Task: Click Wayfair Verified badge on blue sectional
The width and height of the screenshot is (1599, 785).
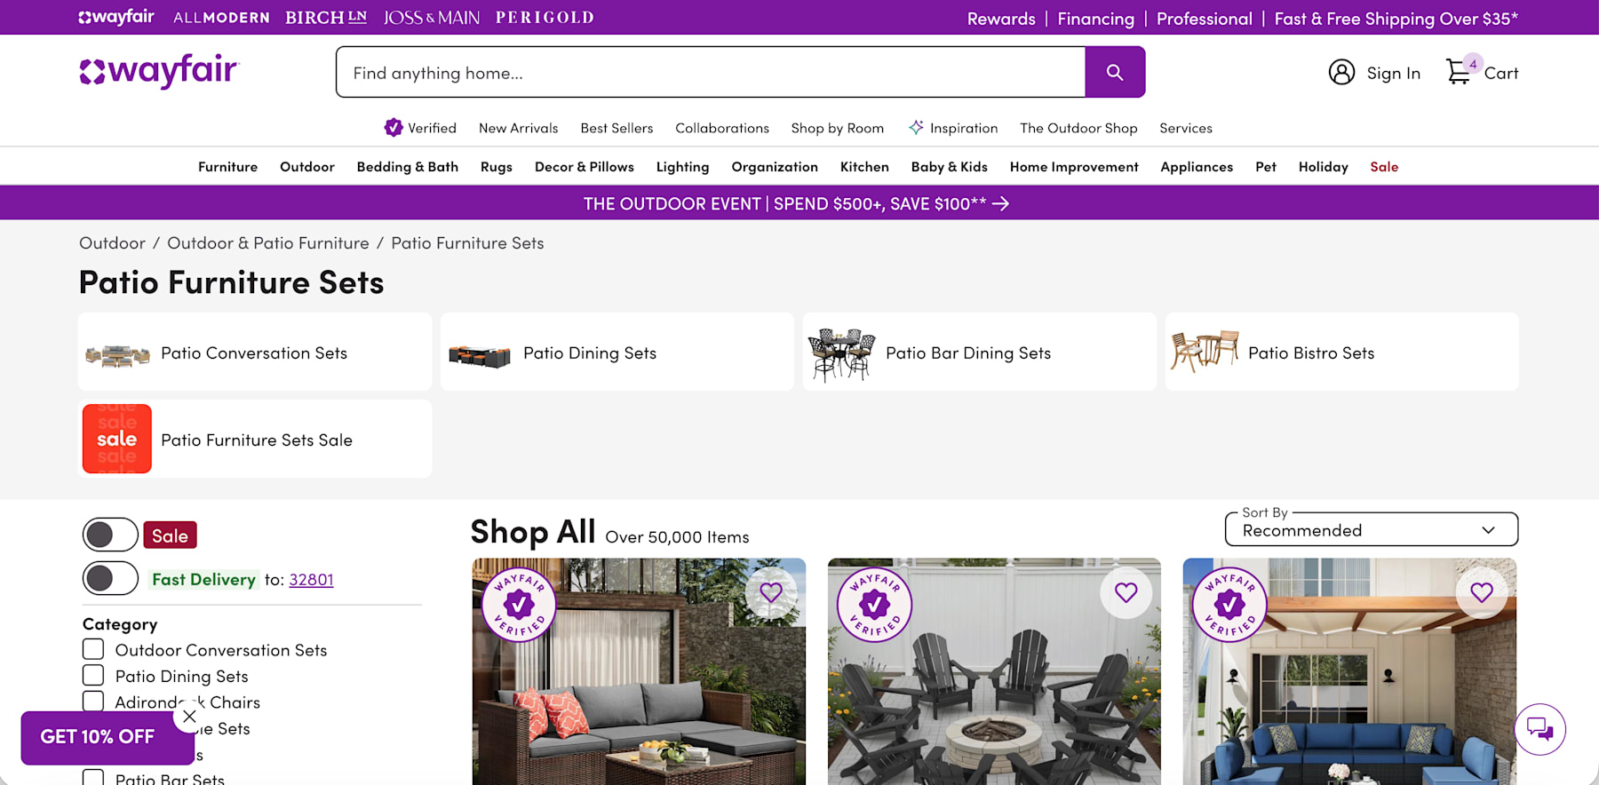Action: coord(1229,605)
